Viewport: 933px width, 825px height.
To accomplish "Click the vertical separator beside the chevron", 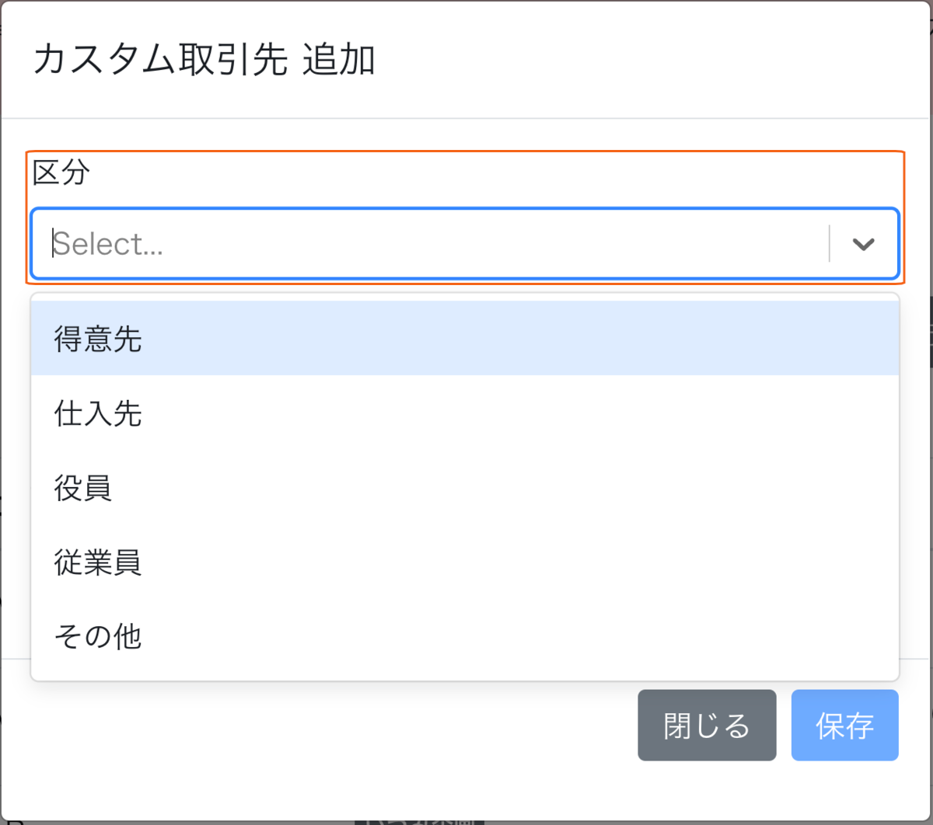I will click(830, 244).
